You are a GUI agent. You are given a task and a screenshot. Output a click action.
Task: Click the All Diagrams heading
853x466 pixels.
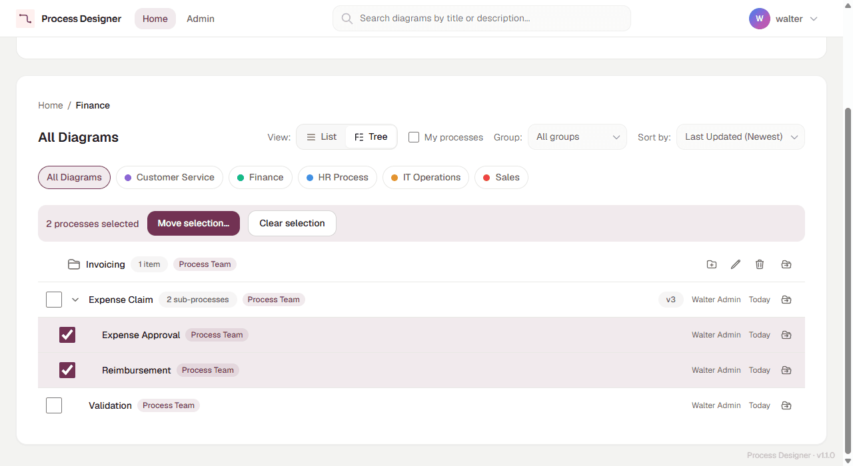click(x=79, y=137)
